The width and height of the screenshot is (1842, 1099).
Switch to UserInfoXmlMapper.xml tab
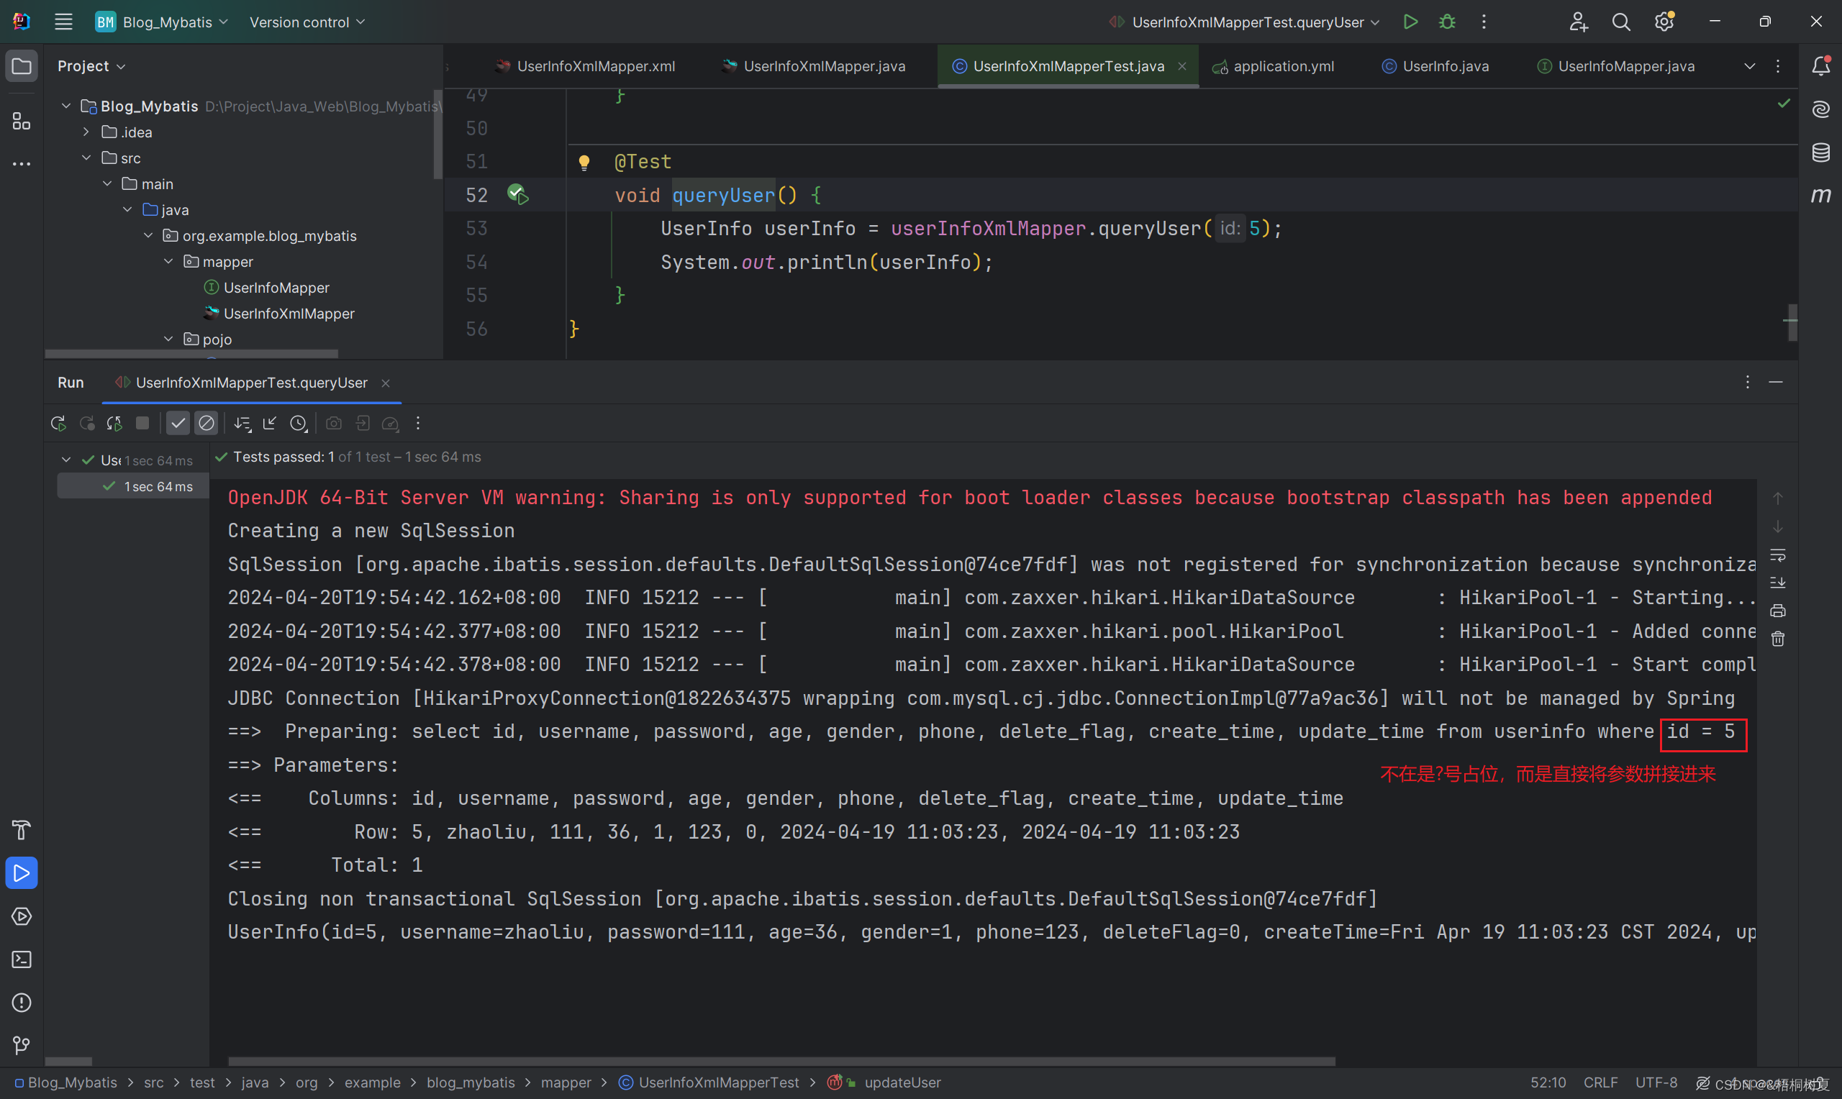click(x=585, y=66)
